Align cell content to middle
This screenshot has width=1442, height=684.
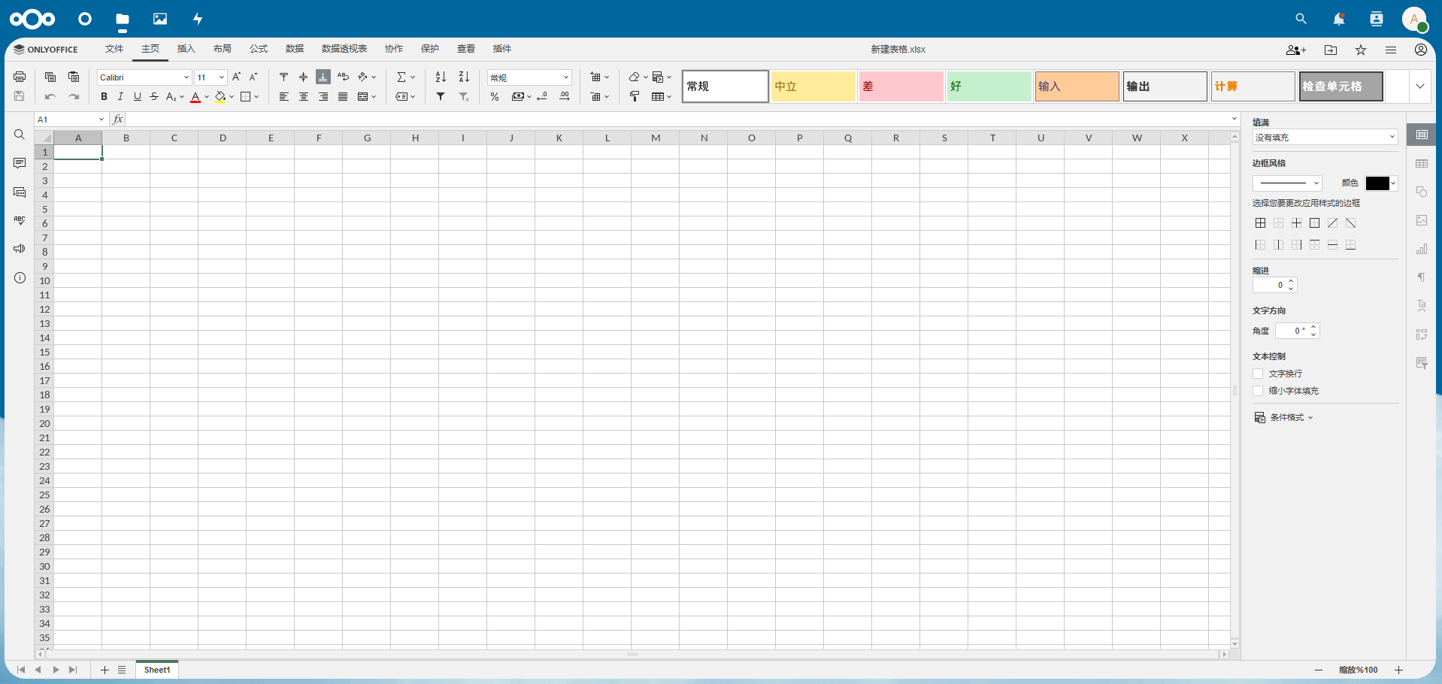pos(303,77)
